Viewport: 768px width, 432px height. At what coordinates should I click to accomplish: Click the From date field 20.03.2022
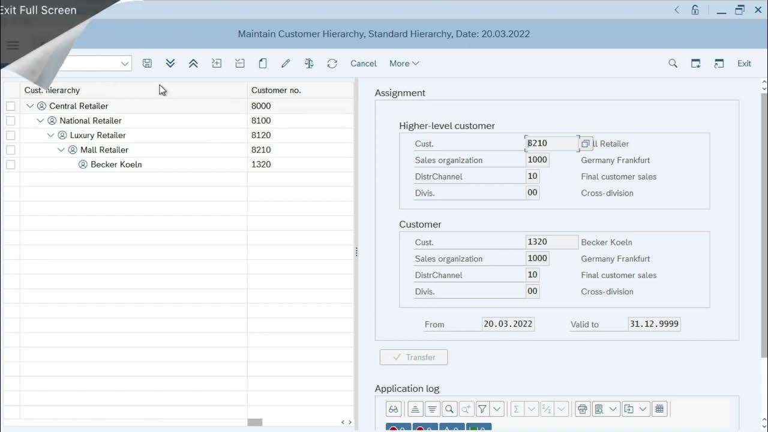(508, 324)
